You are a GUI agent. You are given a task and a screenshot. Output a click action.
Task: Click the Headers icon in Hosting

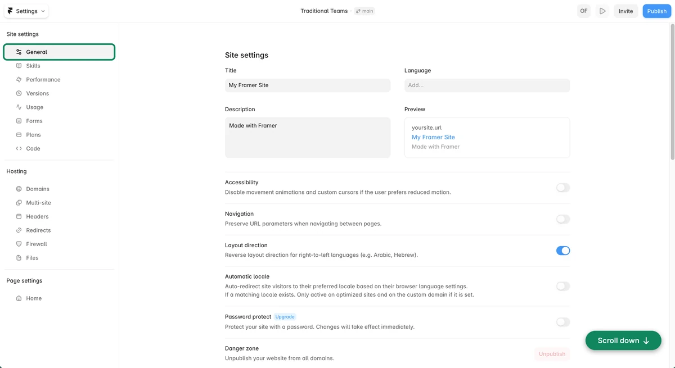pos(19,216)
